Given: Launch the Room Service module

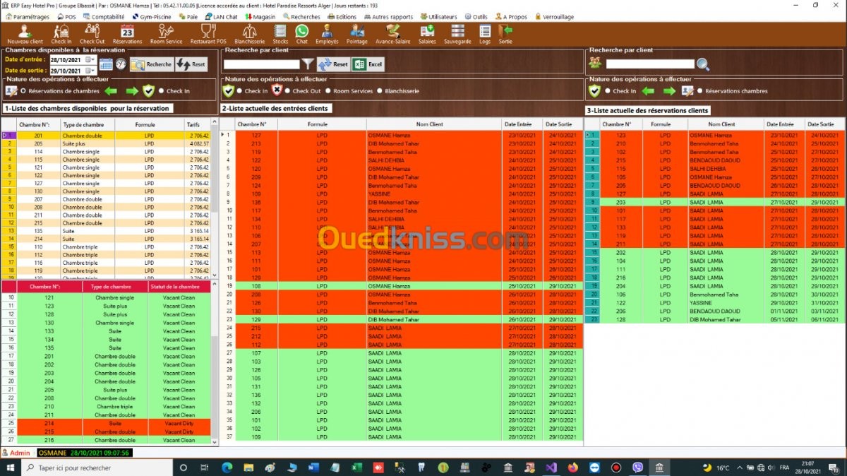Looking at the screenshot, I should pyautogui.click(x=166, y=33).
